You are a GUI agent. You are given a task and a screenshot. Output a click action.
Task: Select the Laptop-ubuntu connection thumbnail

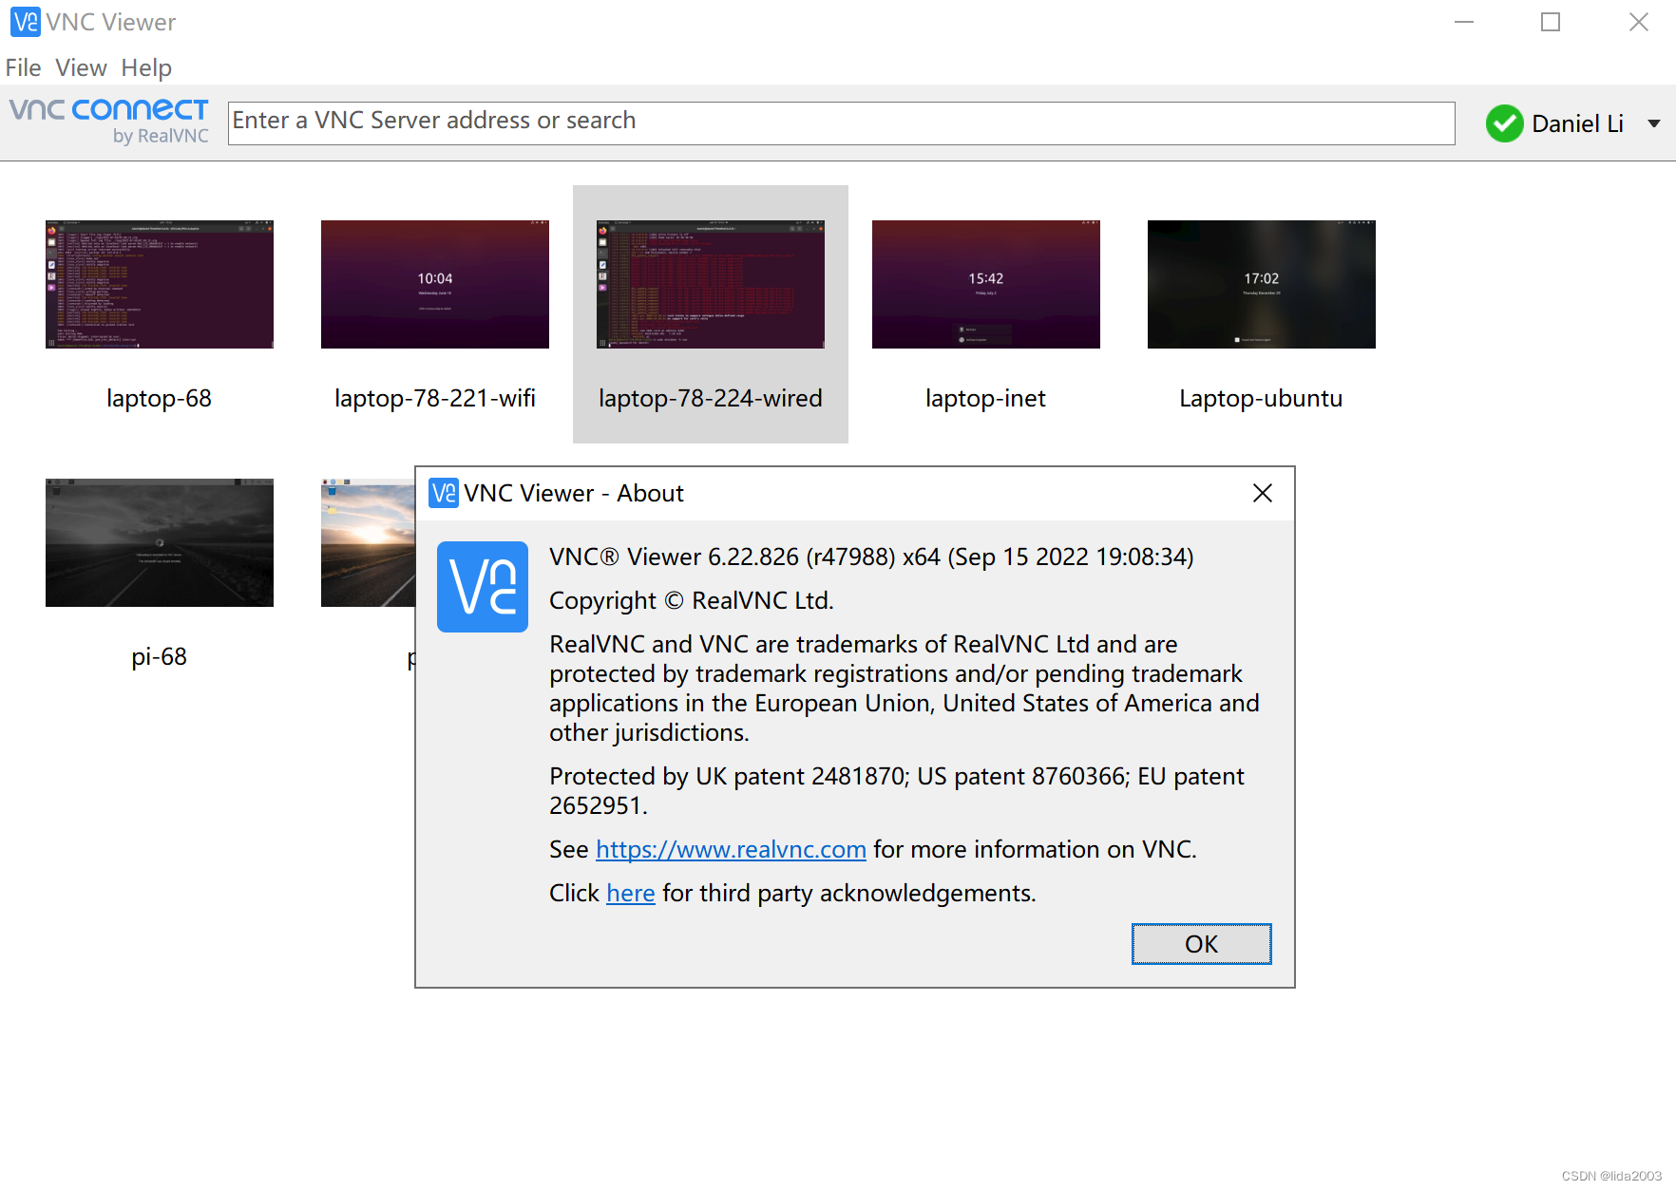1262,284
